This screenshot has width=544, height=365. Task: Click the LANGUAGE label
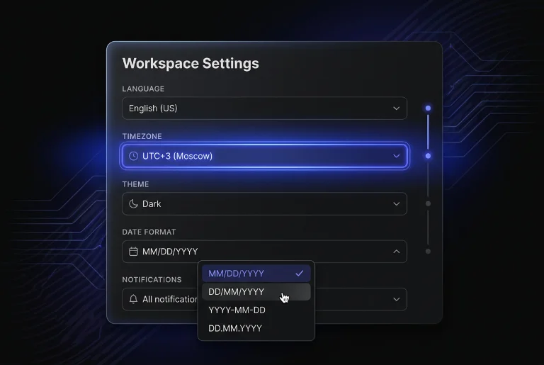coord(143,89)
